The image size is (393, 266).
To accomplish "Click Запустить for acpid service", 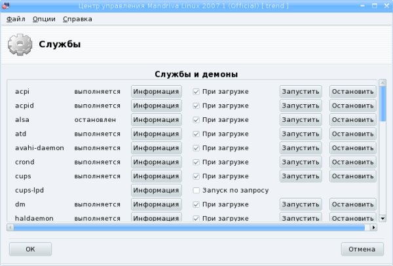I will [x=301, y=105].
